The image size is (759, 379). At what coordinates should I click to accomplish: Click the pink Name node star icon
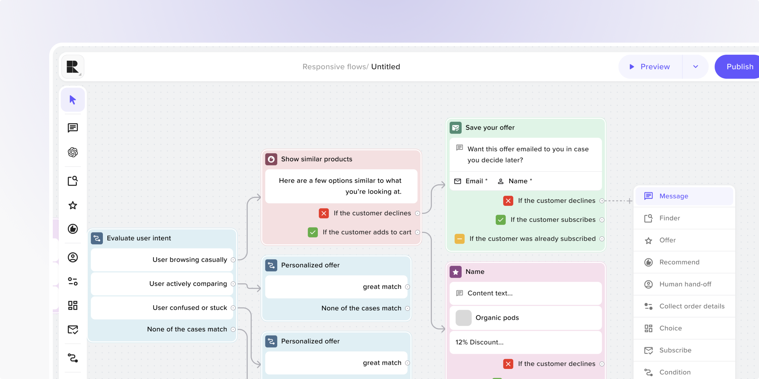point(455,272)
